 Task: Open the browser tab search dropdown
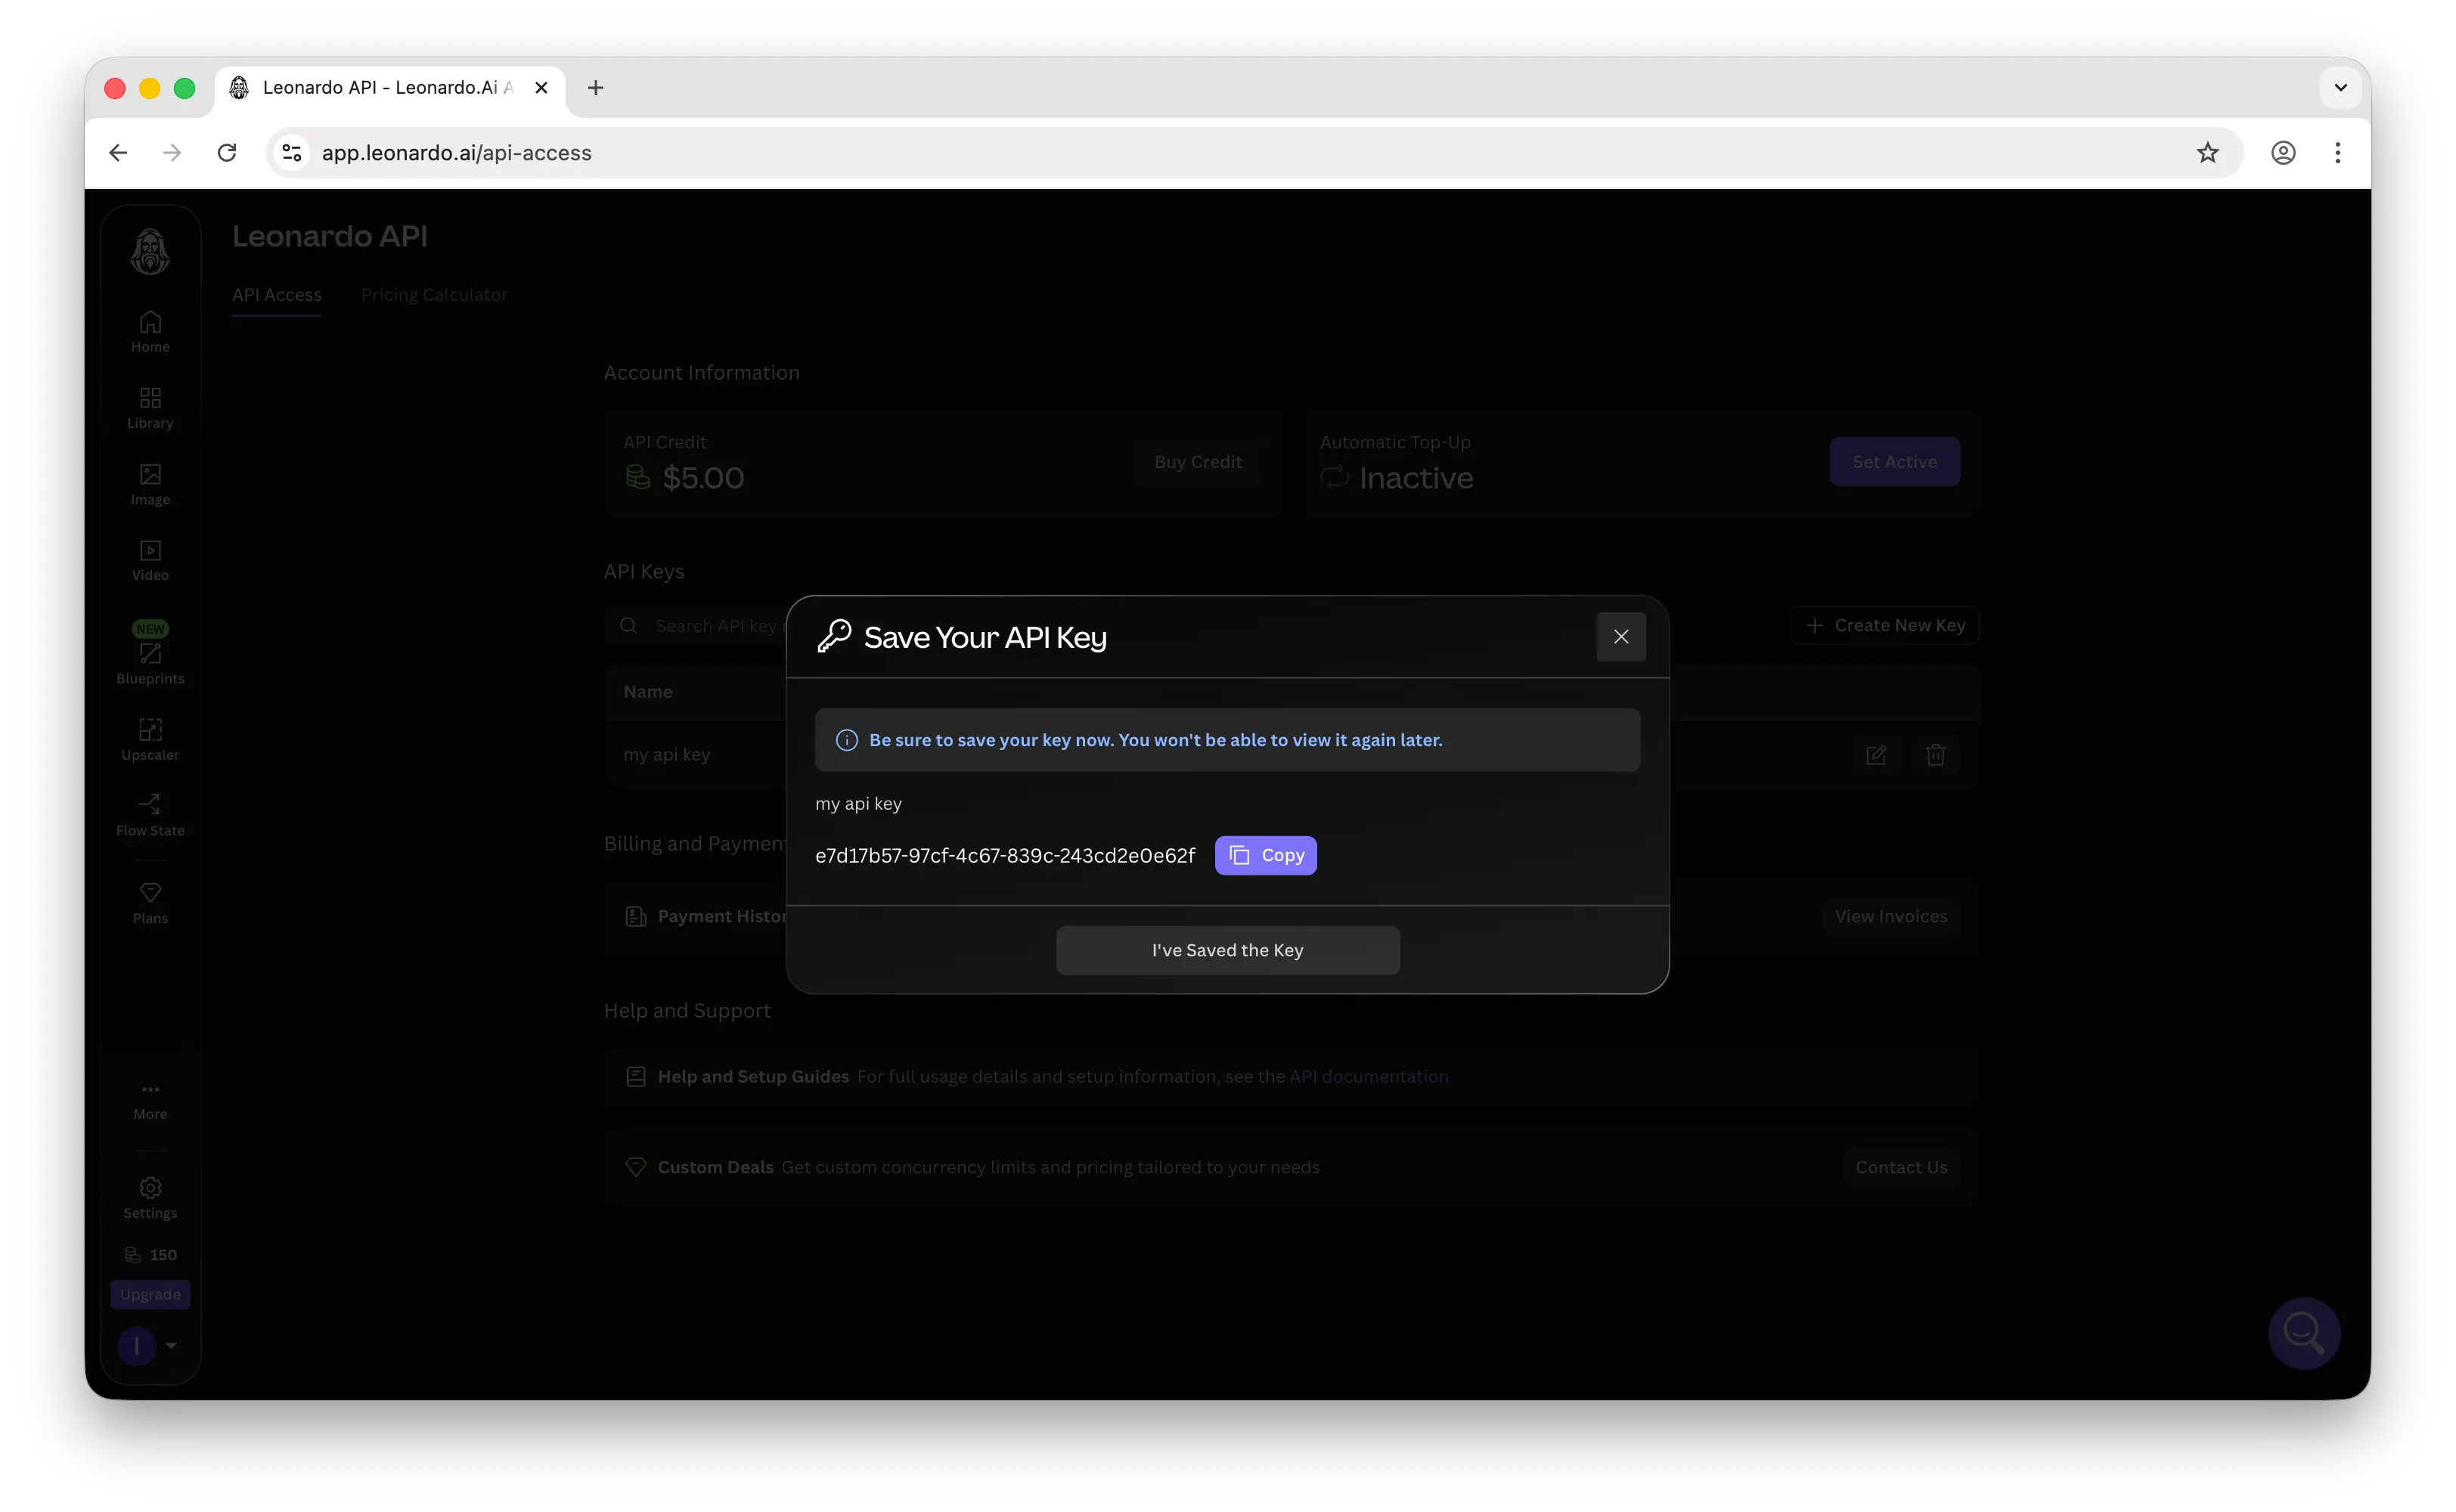(2340, 87)
